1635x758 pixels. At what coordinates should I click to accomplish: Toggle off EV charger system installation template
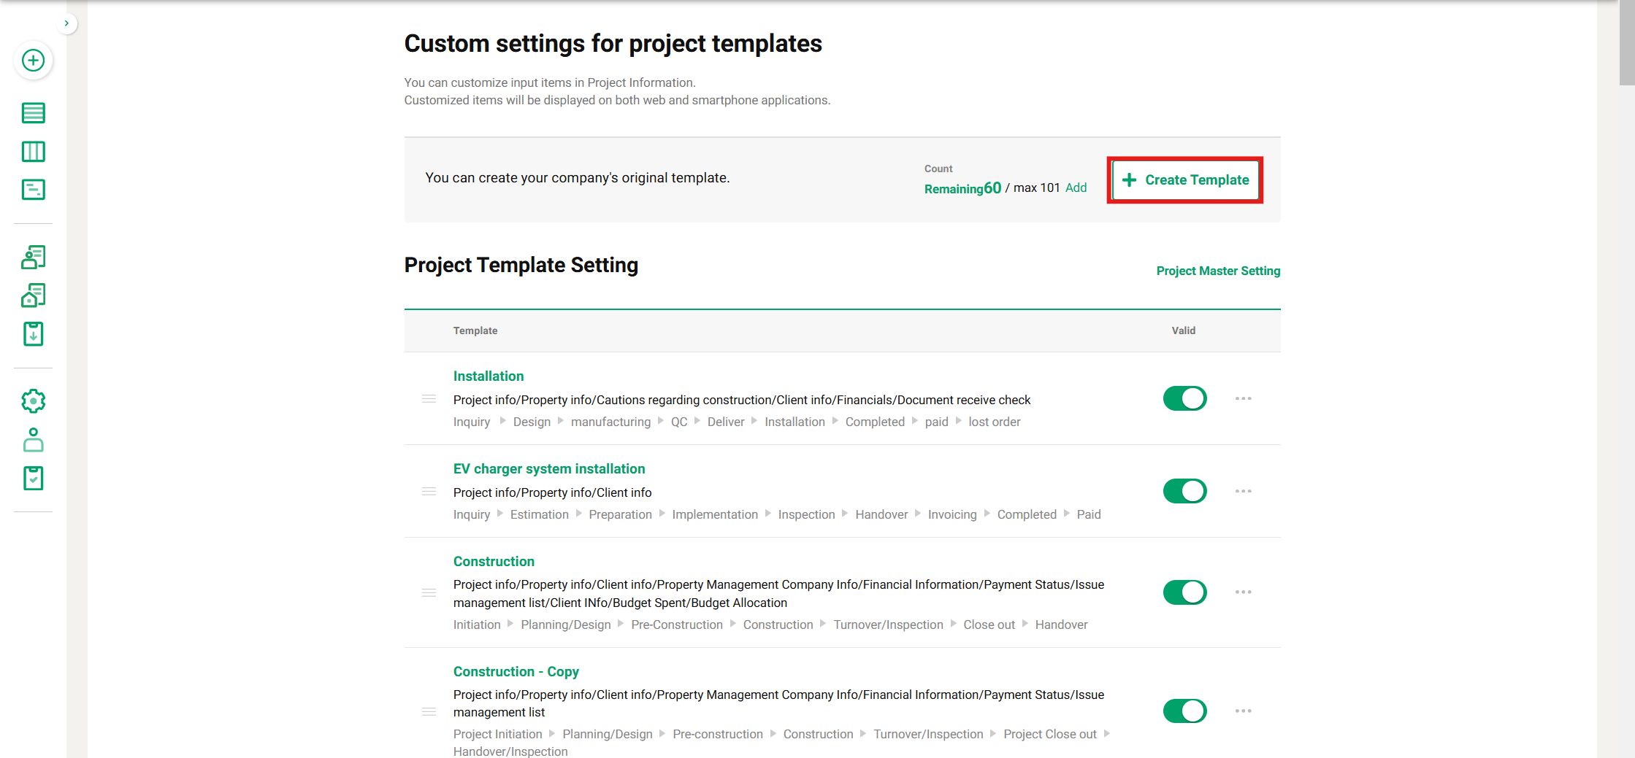1184,492
